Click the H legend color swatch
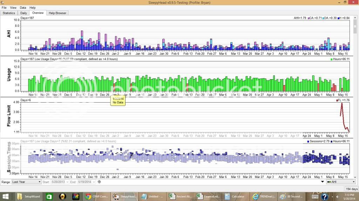The height and width of the screenshot is (201, 359). 338,18
